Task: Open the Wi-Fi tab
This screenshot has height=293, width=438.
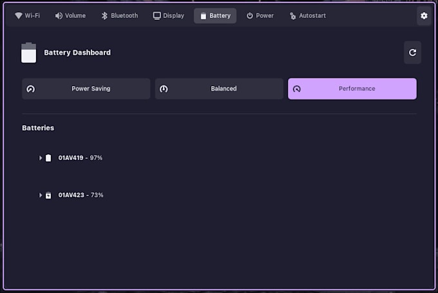Action: (x=27, y=15)
